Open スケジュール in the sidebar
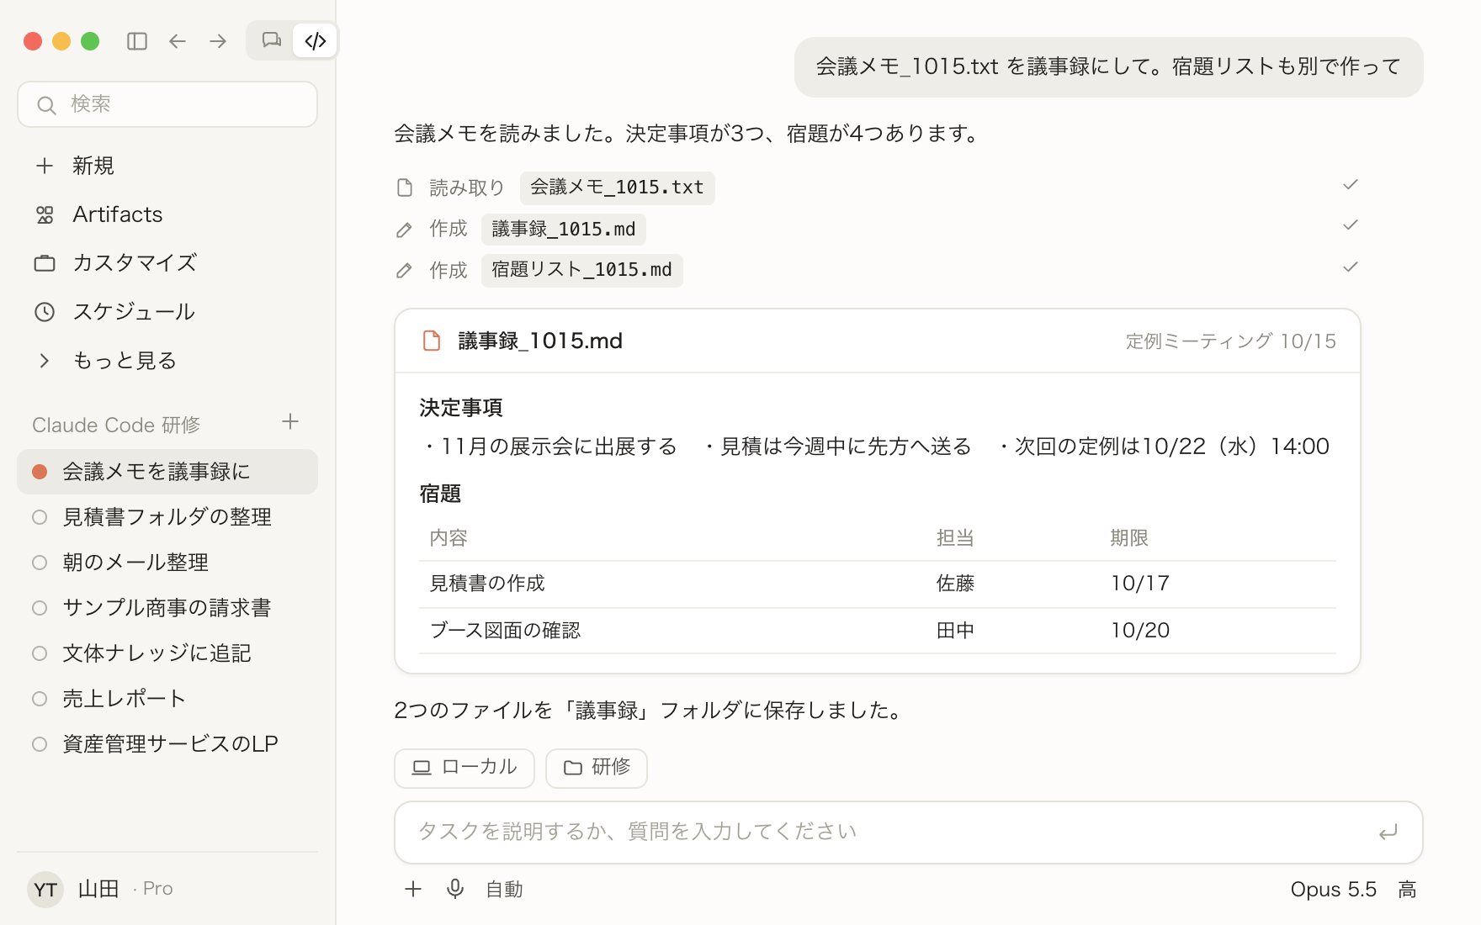The width and height of the screenshot is (1481, 925). coord(167,312)
